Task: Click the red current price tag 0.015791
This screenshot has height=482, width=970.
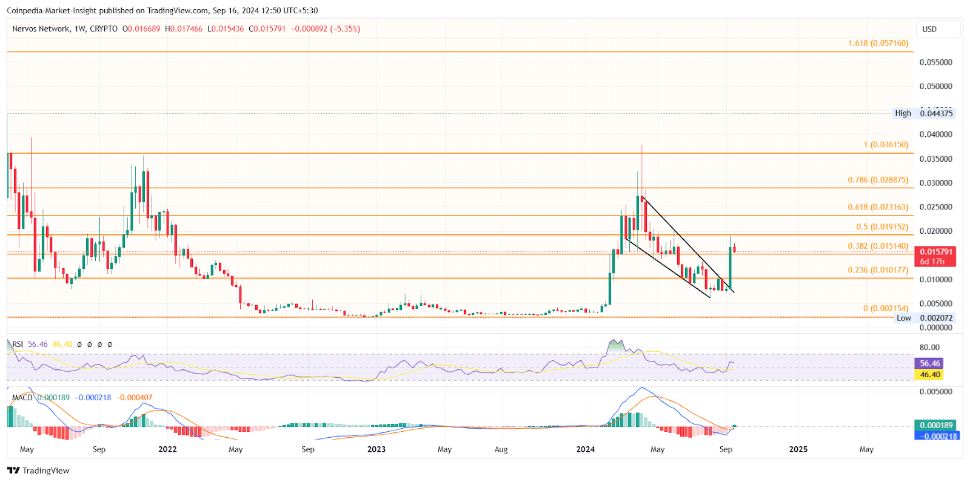Action: coord(935,257)
